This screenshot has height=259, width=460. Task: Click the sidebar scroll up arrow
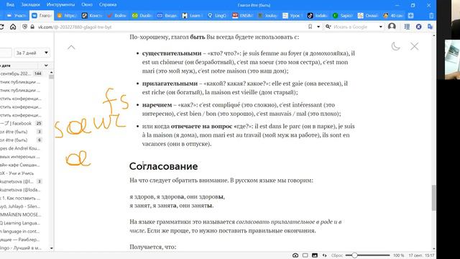(x=51, y=72)
